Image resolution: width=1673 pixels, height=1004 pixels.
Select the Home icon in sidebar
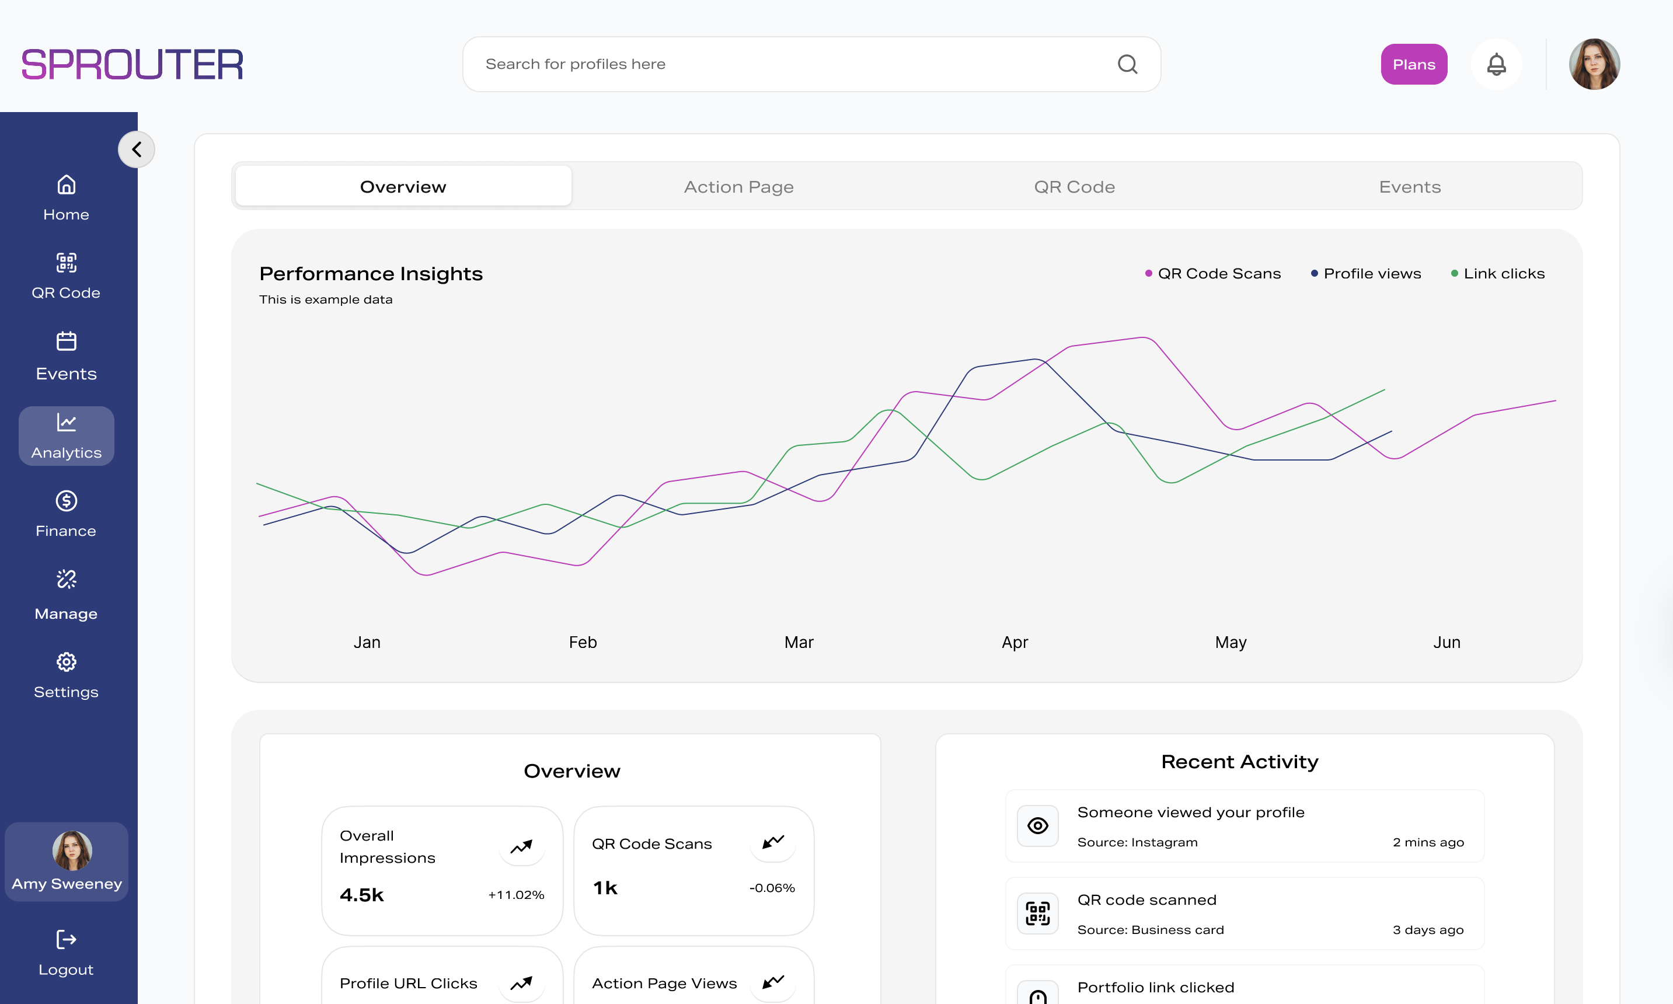pyautogui.click(x=65, y=184)
